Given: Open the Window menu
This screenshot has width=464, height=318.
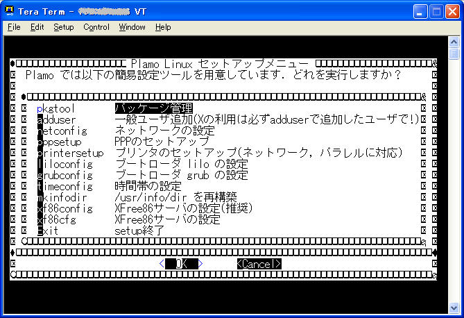Looking at the screenshot, I should (x=132, y=27).
